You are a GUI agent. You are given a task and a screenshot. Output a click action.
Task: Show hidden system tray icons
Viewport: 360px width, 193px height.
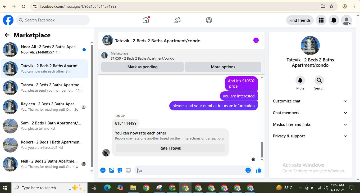pyautogui.click(x=300, y=188)
